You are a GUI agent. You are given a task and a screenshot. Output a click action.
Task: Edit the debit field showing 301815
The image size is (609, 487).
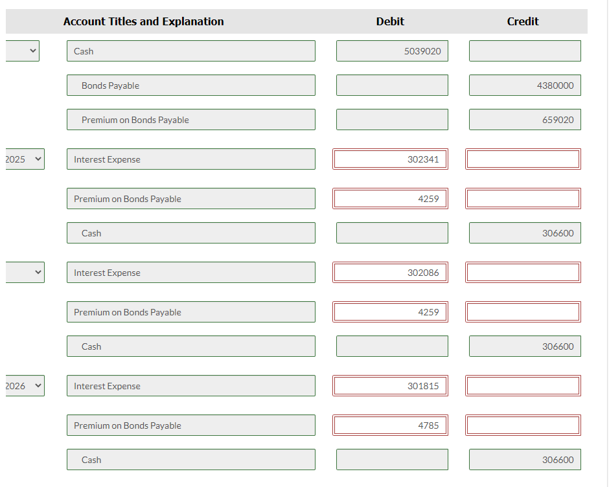390,385
